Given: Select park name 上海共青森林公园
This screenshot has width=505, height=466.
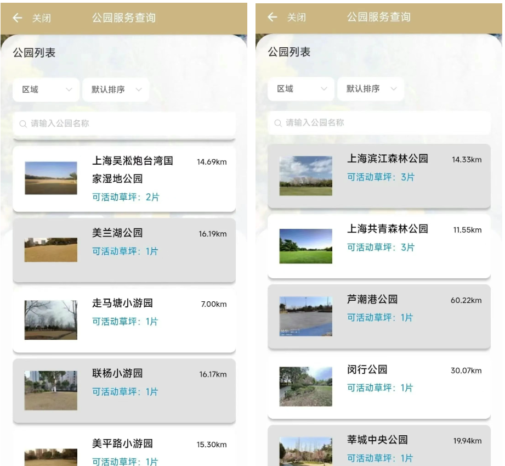Looking at the screenshot, I should pyautogui.click(x=388, y=229).
